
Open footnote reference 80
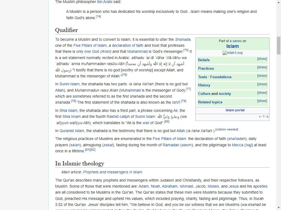pos(167,122)
